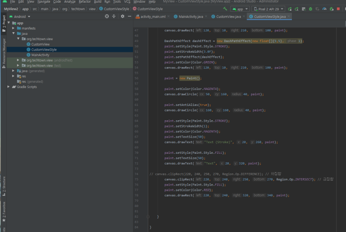Toggle the Resource Manager tool window
Viewport: 346px width, 232px height.
click(4, 53)
